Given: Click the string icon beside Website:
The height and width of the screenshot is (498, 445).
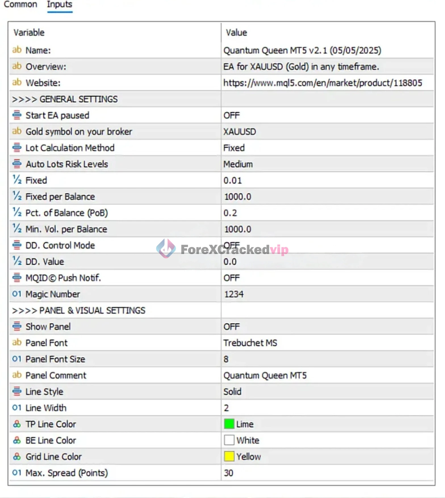Looking at the screenshot, I should [17, 83].
